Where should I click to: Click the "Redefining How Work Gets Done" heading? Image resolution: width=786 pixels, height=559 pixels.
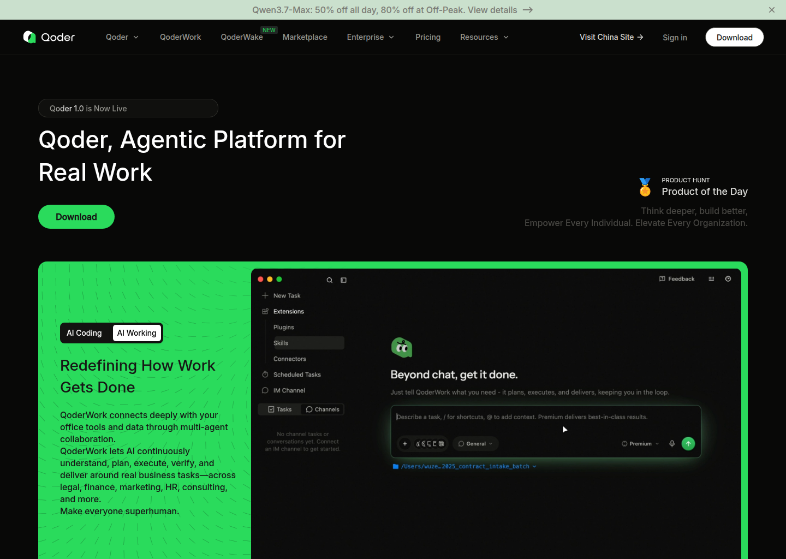coord(138,376)
